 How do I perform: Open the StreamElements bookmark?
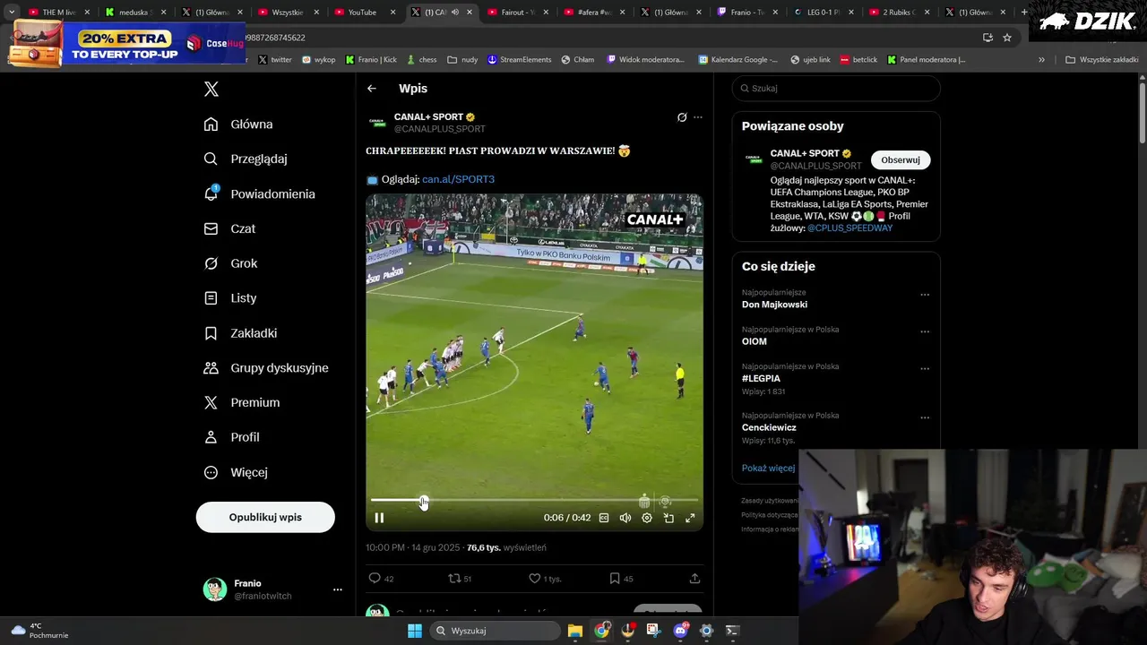(x=520, y=60)
